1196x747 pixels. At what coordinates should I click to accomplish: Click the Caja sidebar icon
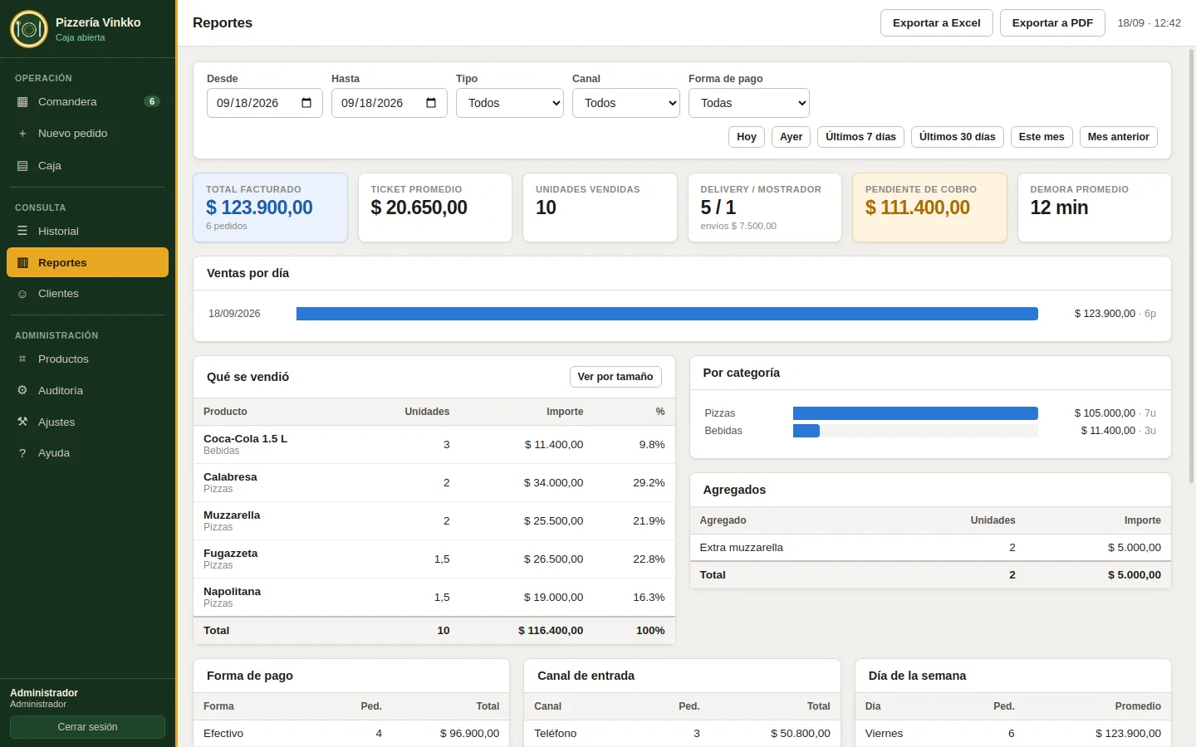point(22,166)
